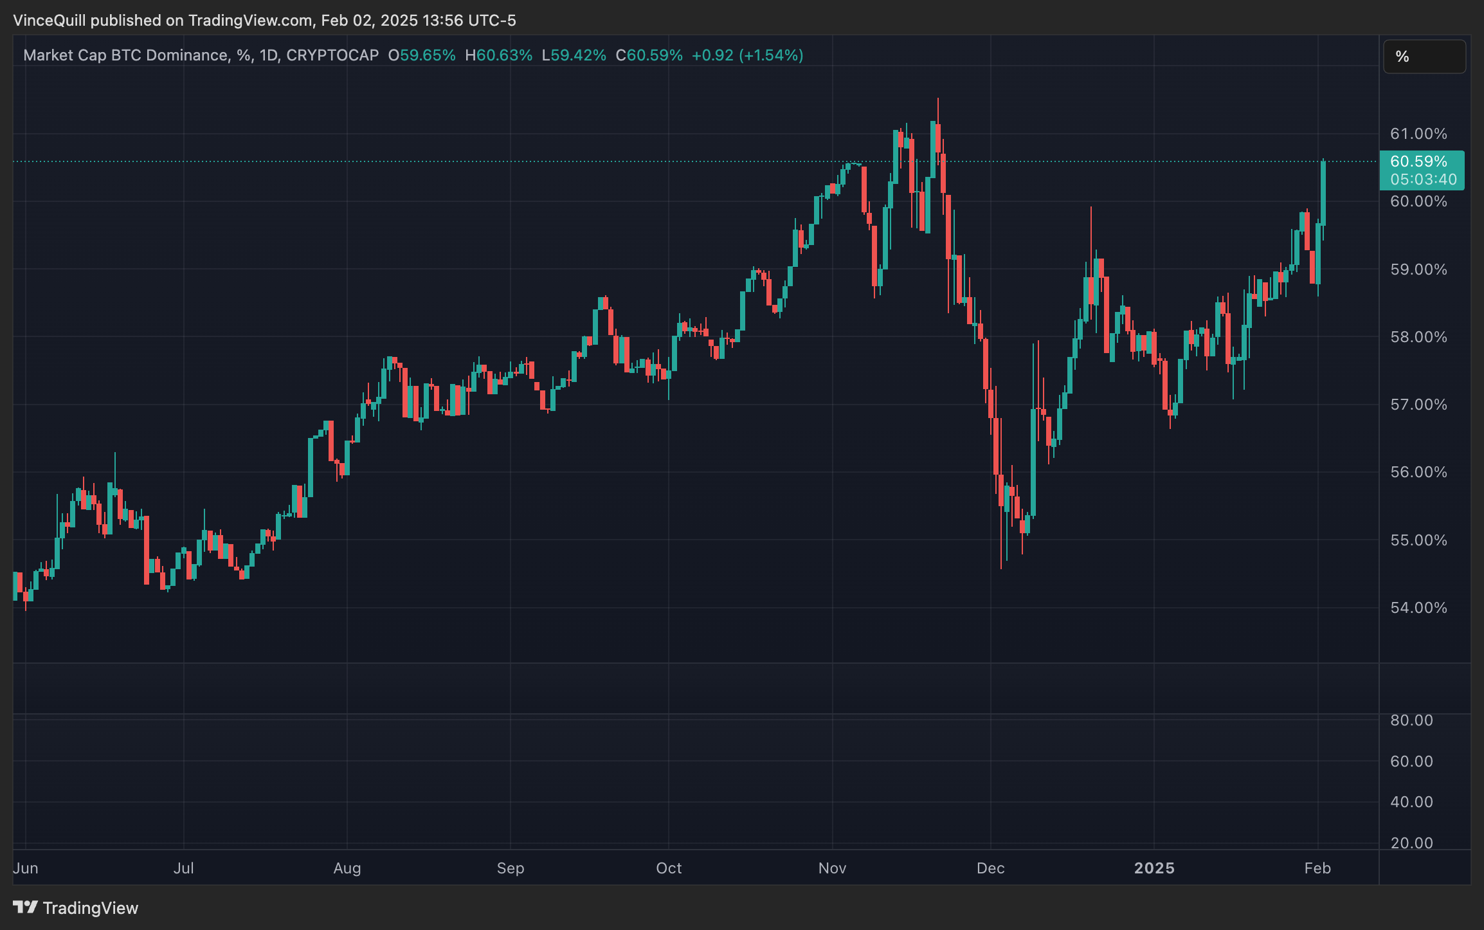Viewport: 1484px width, 930px height.
Task: Click the H60.63% high value in legend
Action: (x=499, y=55)
